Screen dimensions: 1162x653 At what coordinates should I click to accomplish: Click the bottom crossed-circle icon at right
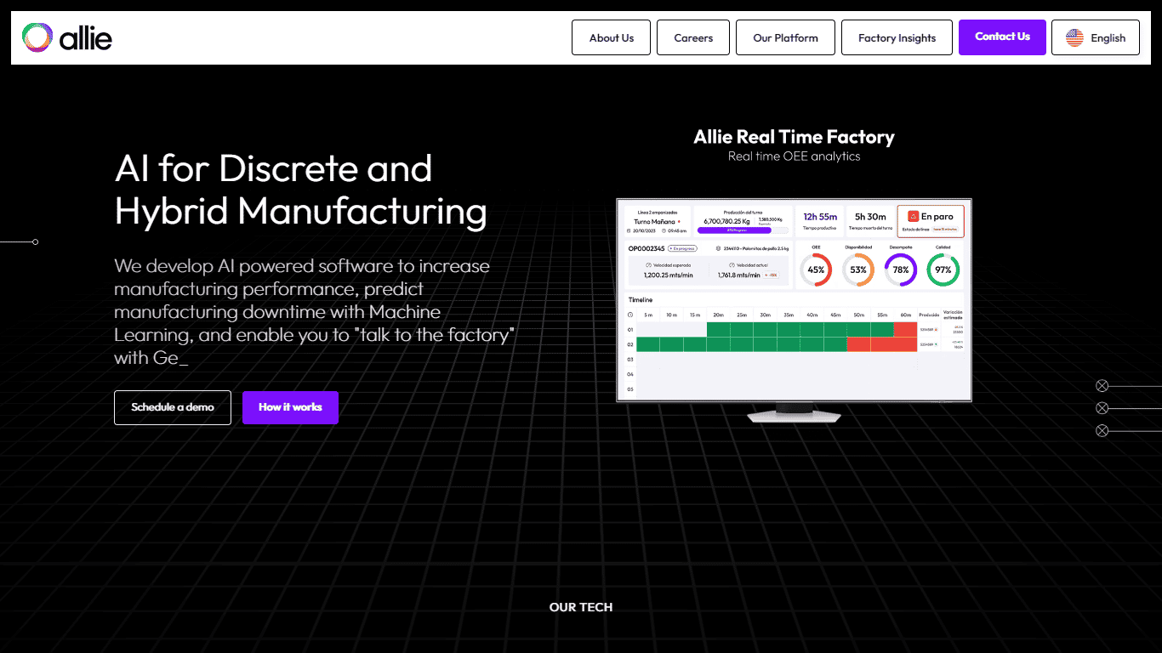[1102, 431]
